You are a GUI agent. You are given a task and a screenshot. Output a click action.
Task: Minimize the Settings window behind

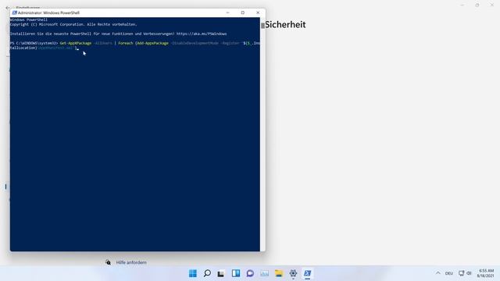click(x=462, y=5)
